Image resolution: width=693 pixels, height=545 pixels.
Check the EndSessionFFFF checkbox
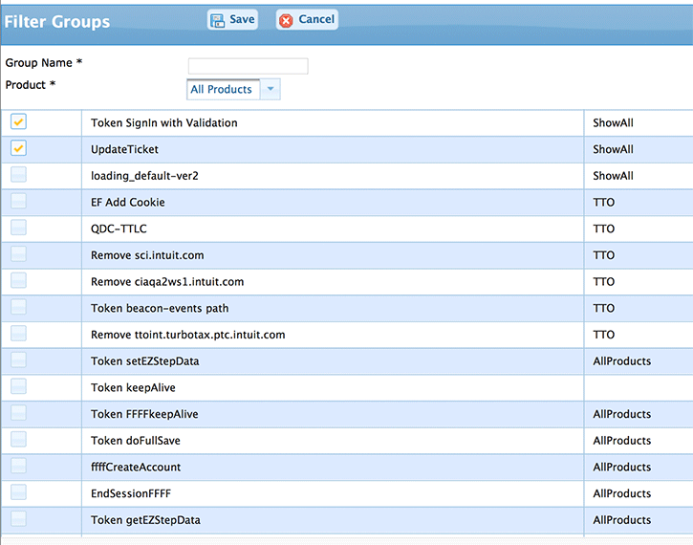point(18,492)
